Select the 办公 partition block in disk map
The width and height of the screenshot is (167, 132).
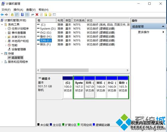pos(112,87)
